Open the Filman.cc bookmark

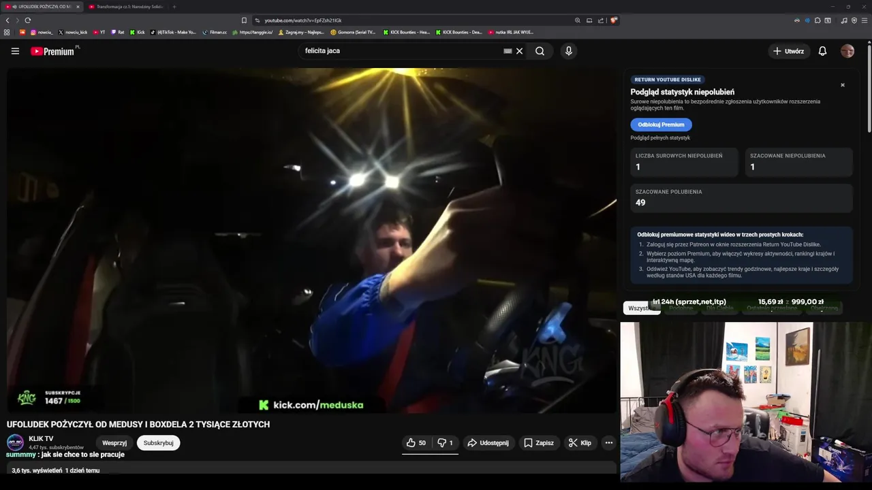(x=215, y=32)
